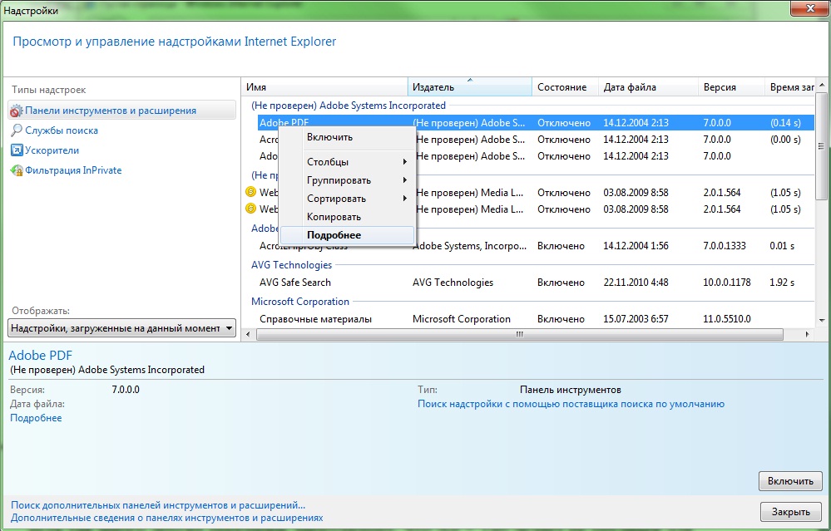Select Ускорители add-on type
This screenshot has width=831, height=531.
52,150
